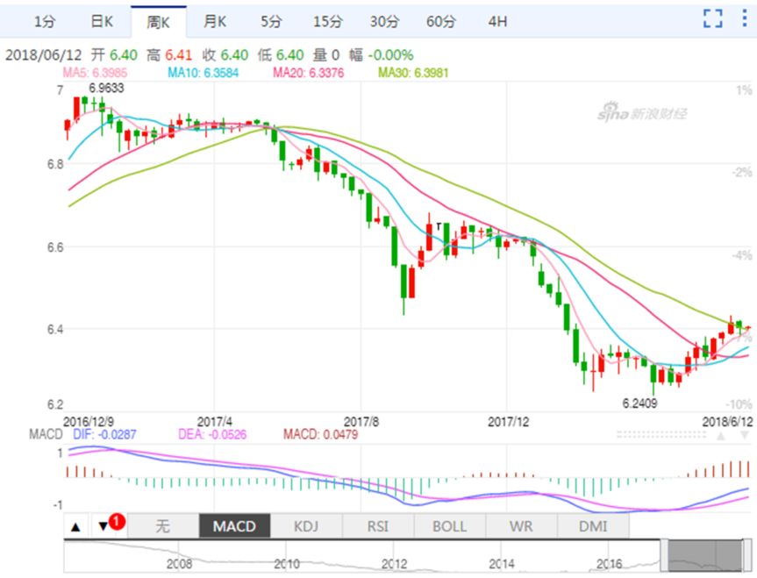The image size is (757, 578).
Task: Switch indicator to BOLL
Action: pos(449,526)
